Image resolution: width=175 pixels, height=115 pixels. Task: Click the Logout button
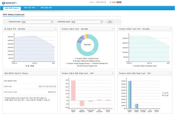pyautogui.click(x=119, y=2)
